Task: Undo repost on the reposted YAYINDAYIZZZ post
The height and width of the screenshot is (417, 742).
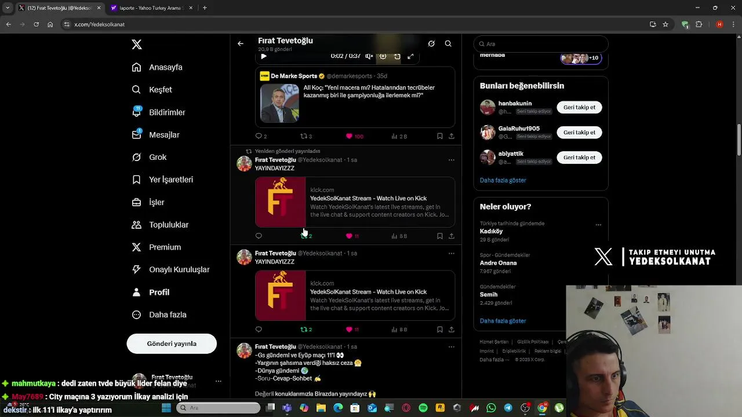Action: pyautogui.click(x=306, y=236)
